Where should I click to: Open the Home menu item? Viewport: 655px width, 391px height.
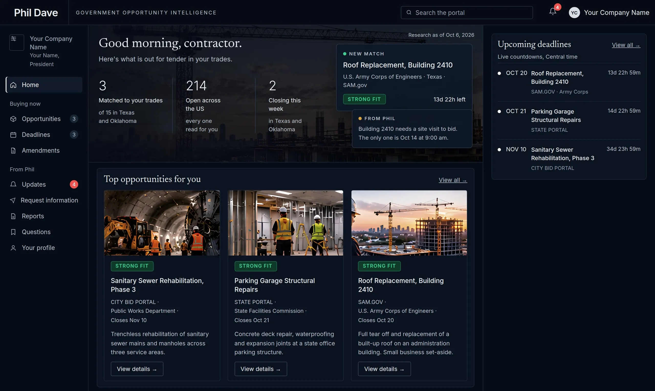(x=44, y=85)
